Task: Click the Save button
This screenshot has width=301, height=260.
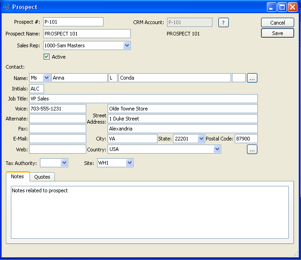Action: (277, 33)
